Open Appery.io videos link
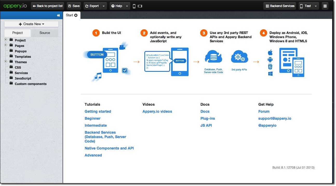 pos(157,111)
